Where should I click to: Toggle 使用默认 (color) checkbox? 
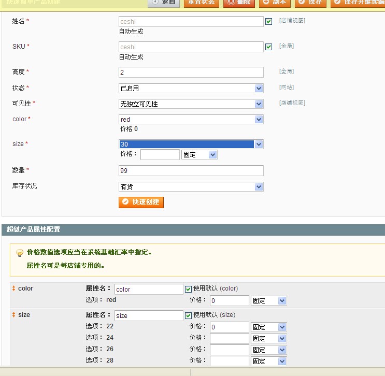[x=188, y=288]
